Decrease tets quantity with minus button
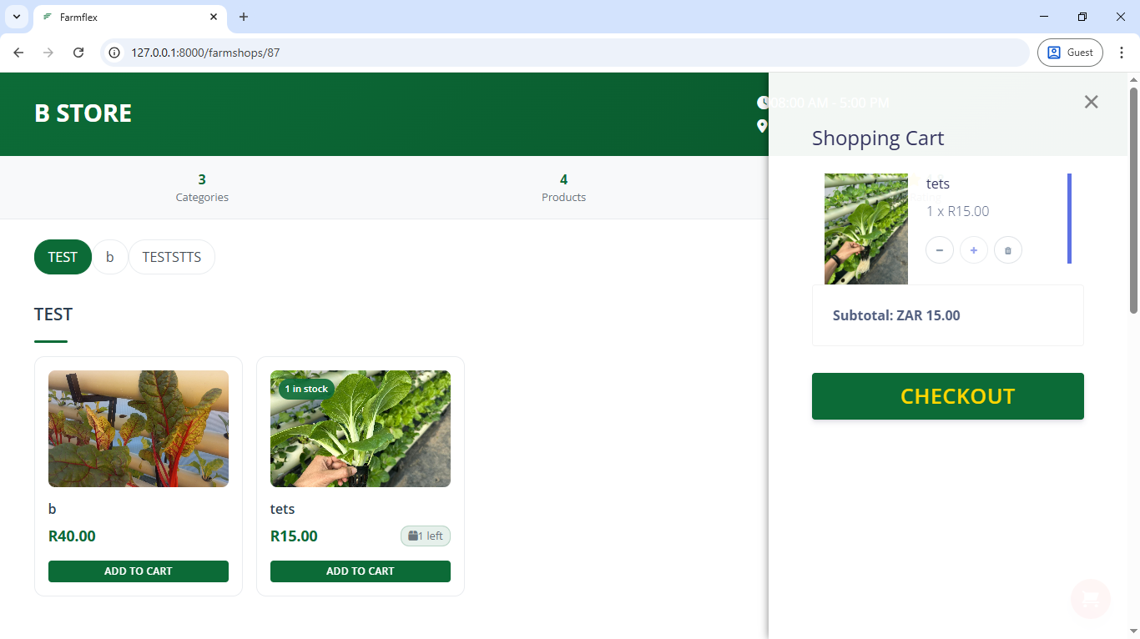Screen dimensions: 1140x639 tap(940, 250)
